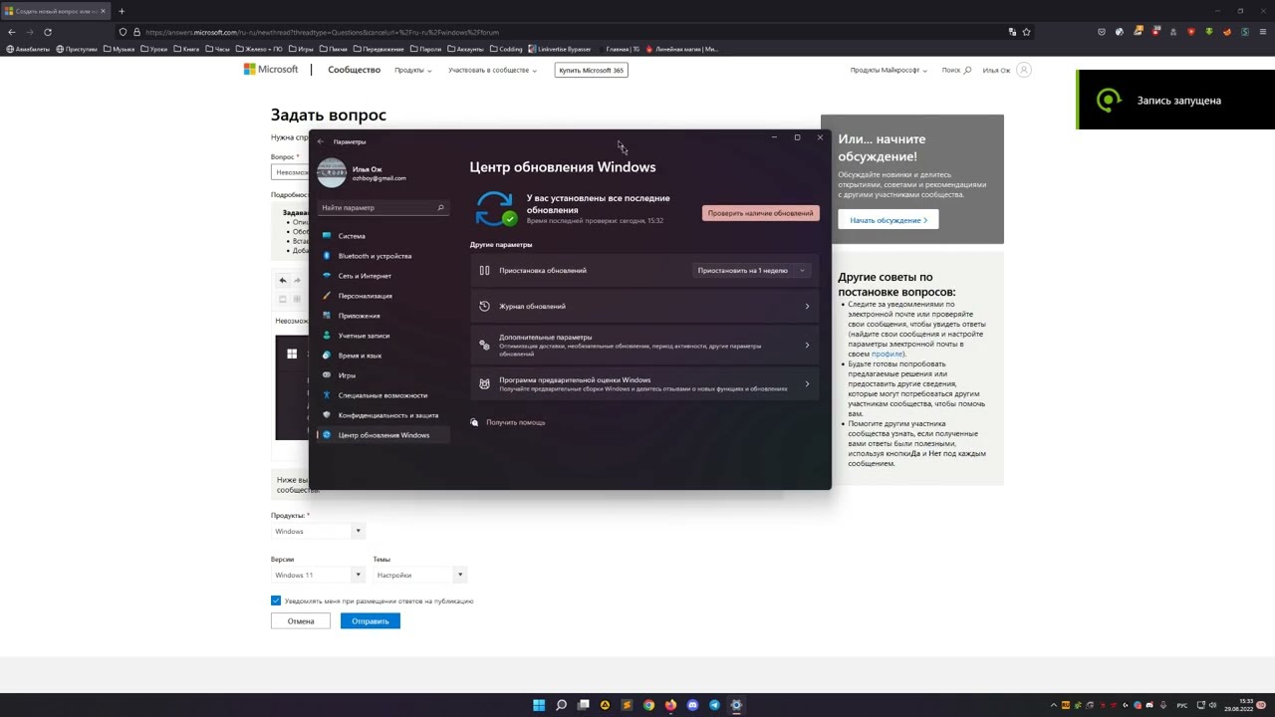The height and width of the screenshot is (717, 1275).
Task: Bookmark the page with the star icon
Action: click(1027, 32)
